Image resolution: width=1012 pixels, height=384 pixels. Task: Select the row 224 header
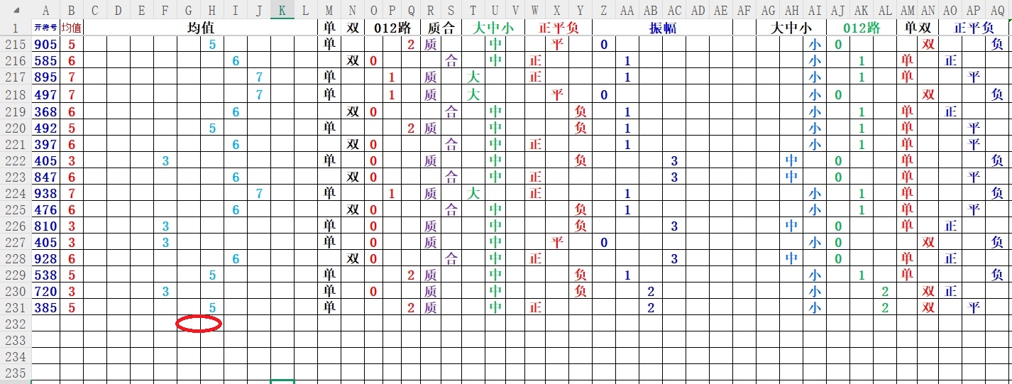point(16,193)
